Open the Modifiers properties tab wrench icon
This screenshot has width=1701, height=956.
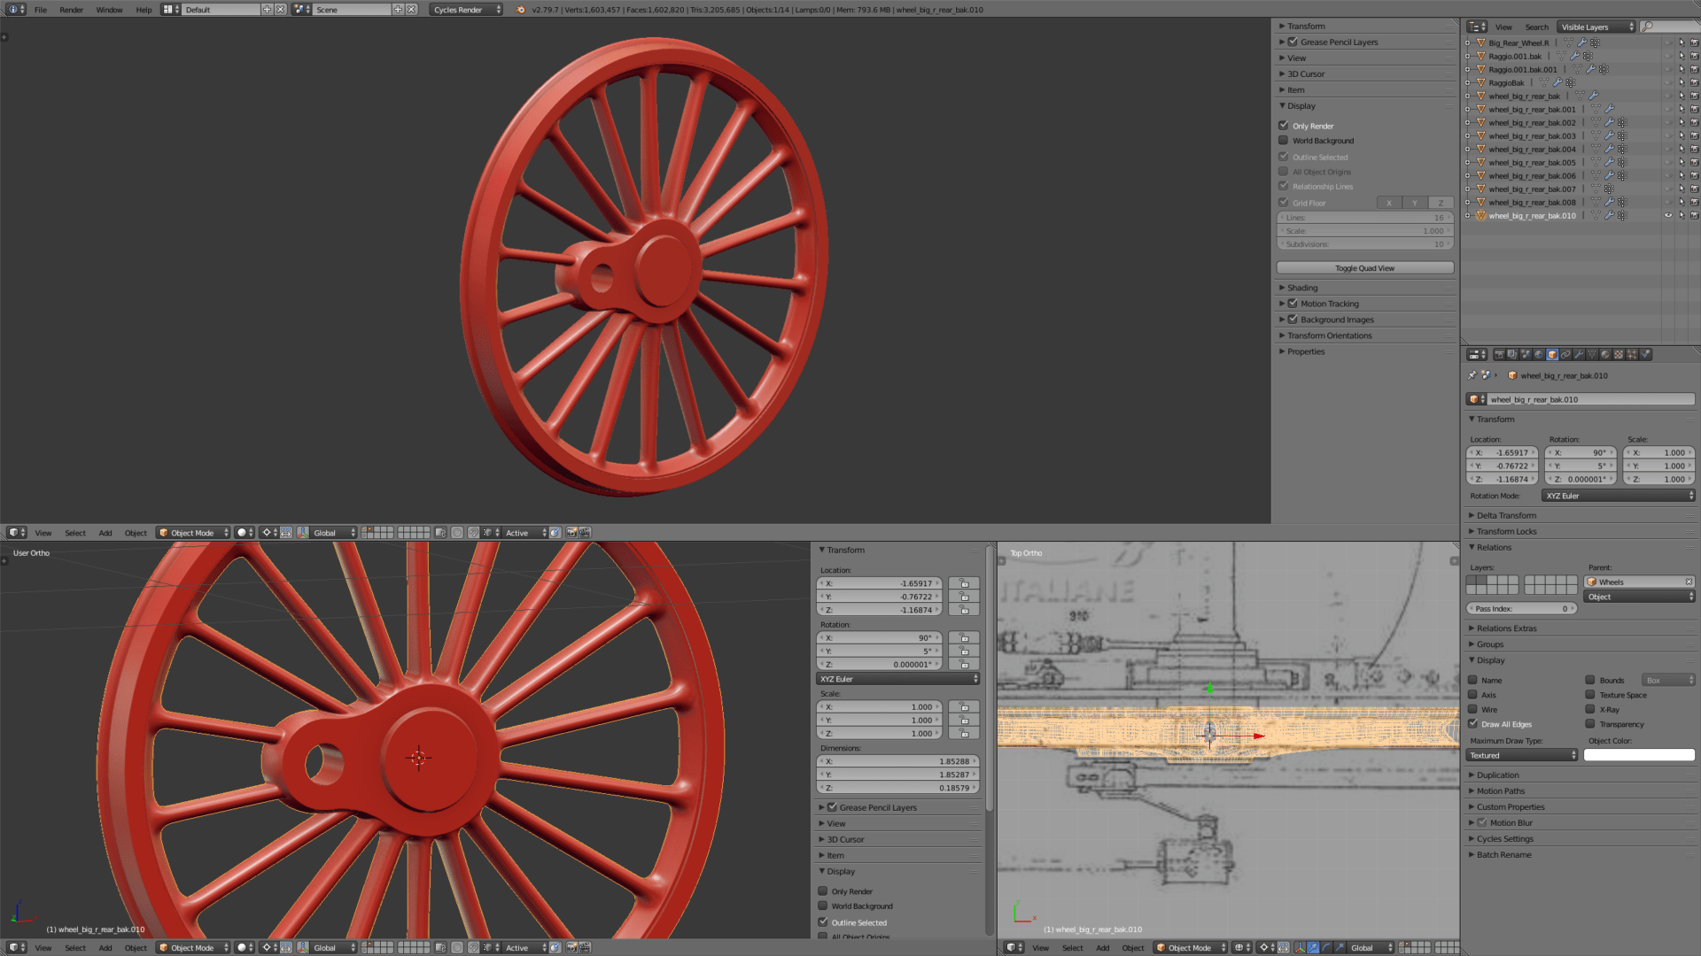(x=1579, y=354)
